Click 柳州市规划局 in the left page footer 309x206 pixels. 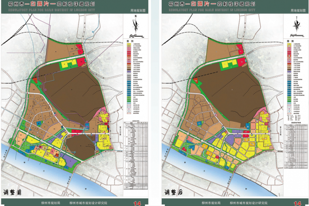[x=51, y=203]
